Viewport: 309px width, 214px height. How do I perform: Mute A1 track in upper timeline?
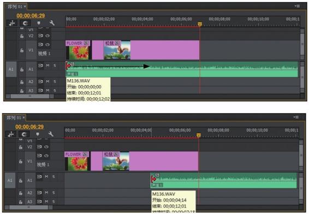(x=47, y=66)
